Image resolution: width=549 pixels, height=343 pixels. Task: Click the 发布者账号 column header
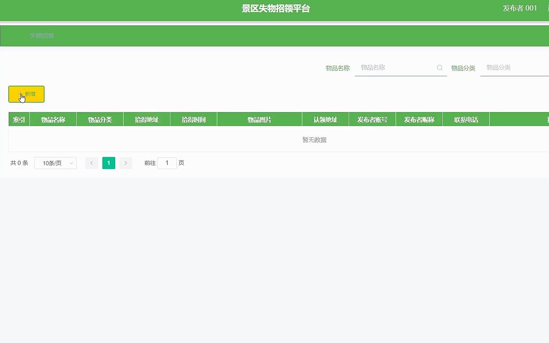[x=373, y=120]
